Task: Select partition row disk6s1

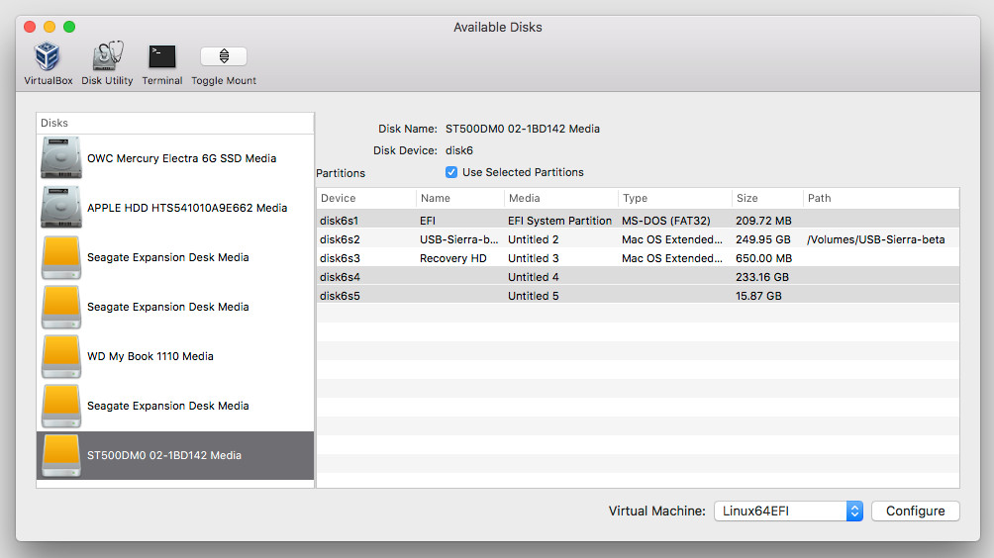Action: coord(638,221)
